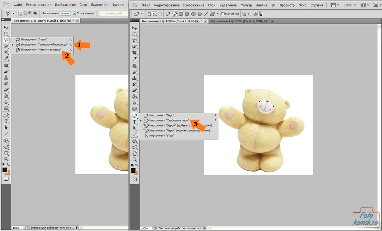Pick the Hand tool in right toolbar
382x231 pixels.
click(134, 153)
